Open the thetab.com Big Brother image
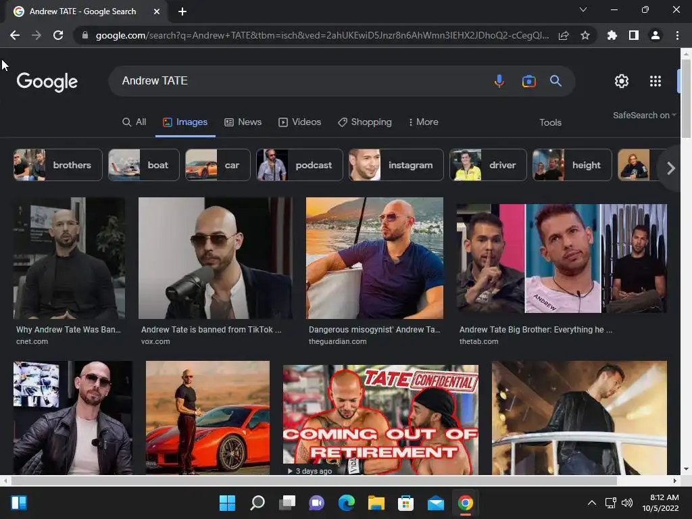The image size is (692, 519). 562,258
